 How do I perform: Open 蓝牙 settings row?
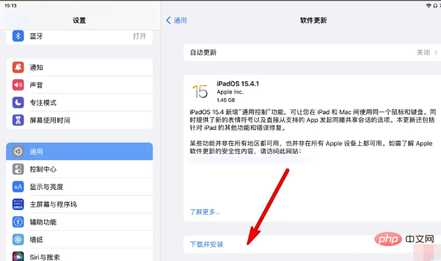[x=79, y=36]
